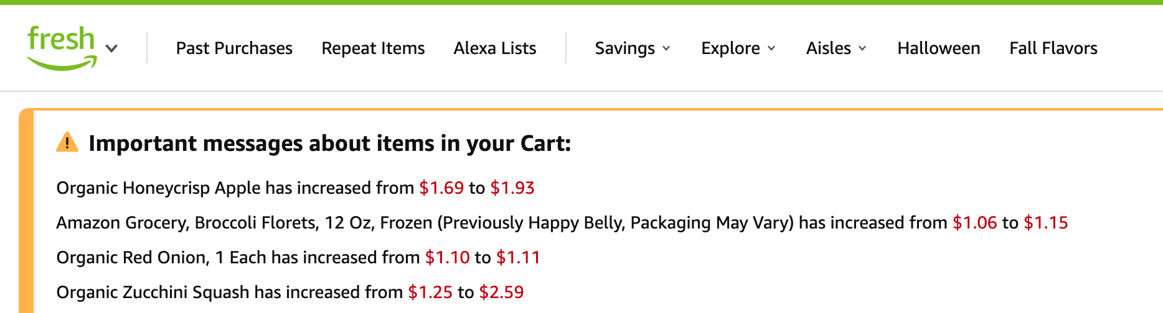Screen dimensions: 1163x313
Task: Click the Organic Zucchini Squash message
Action: (229, 293)
